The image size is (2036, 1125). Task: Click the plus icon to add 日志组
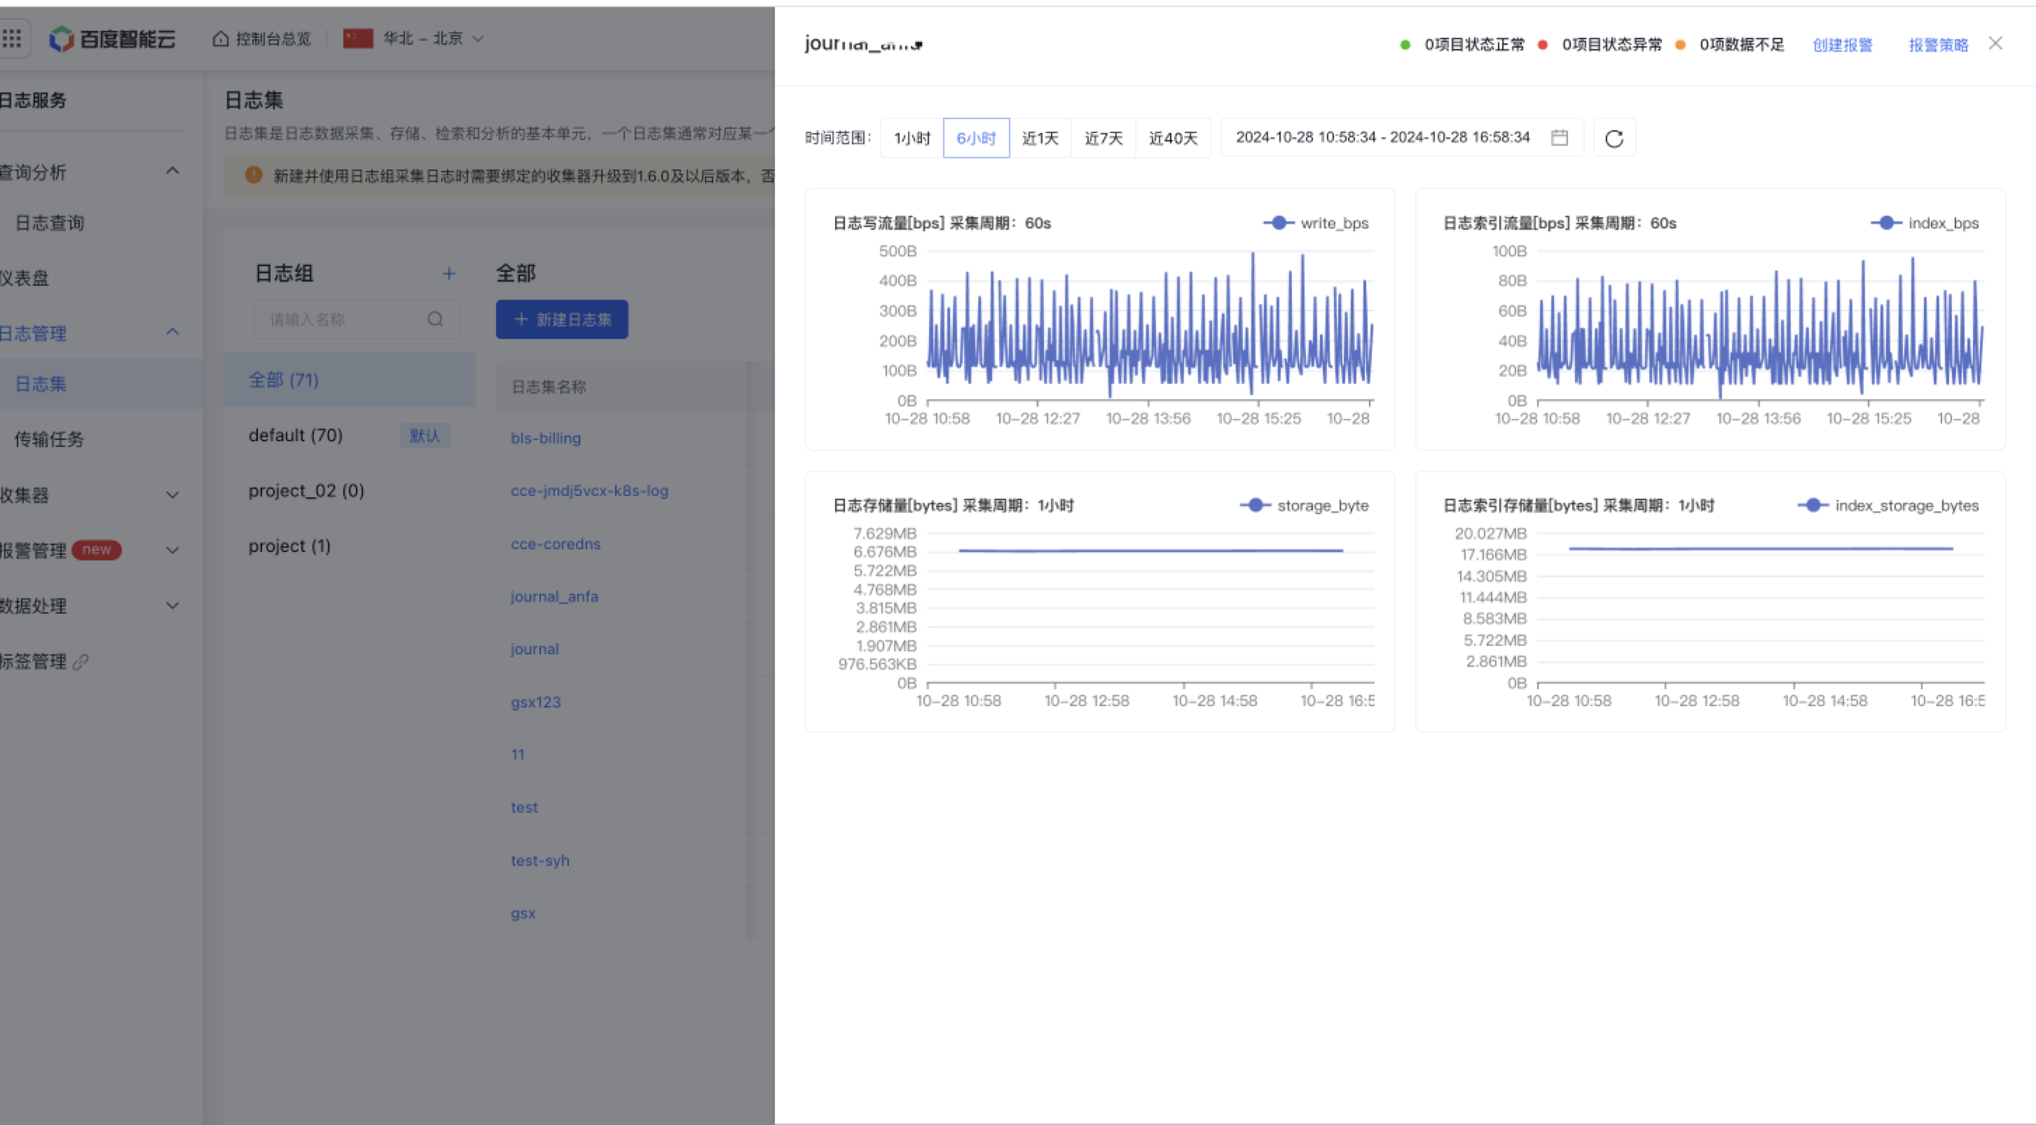tap(449, 273)
